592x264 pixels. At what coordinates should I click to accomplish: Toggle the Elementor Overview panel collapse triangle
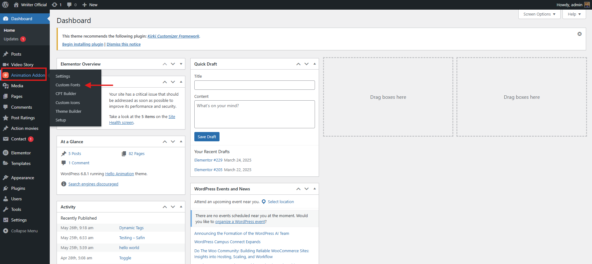pyautogui.click(x=181, y=64)
